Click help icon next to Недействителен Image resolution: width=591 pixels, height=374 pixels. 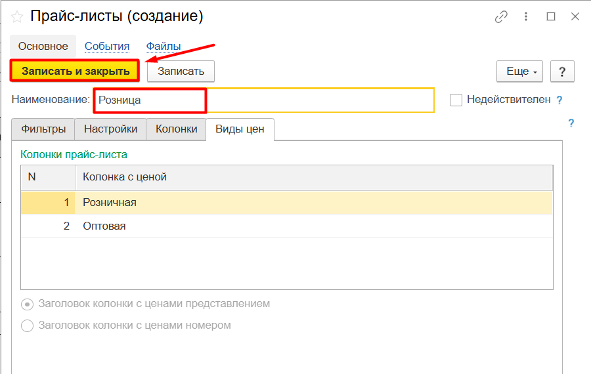point(559,100)
